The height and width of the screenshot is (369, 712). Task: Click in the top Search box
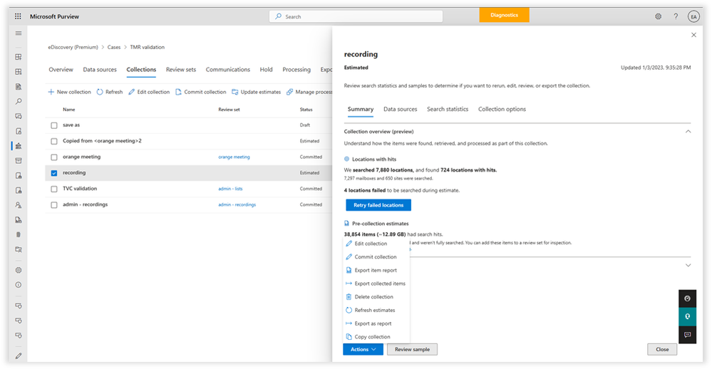[x=356, y=17]
